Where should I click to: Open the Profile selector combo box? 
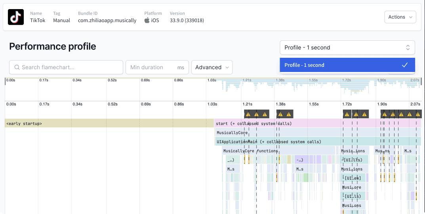(x=347, y=47)
